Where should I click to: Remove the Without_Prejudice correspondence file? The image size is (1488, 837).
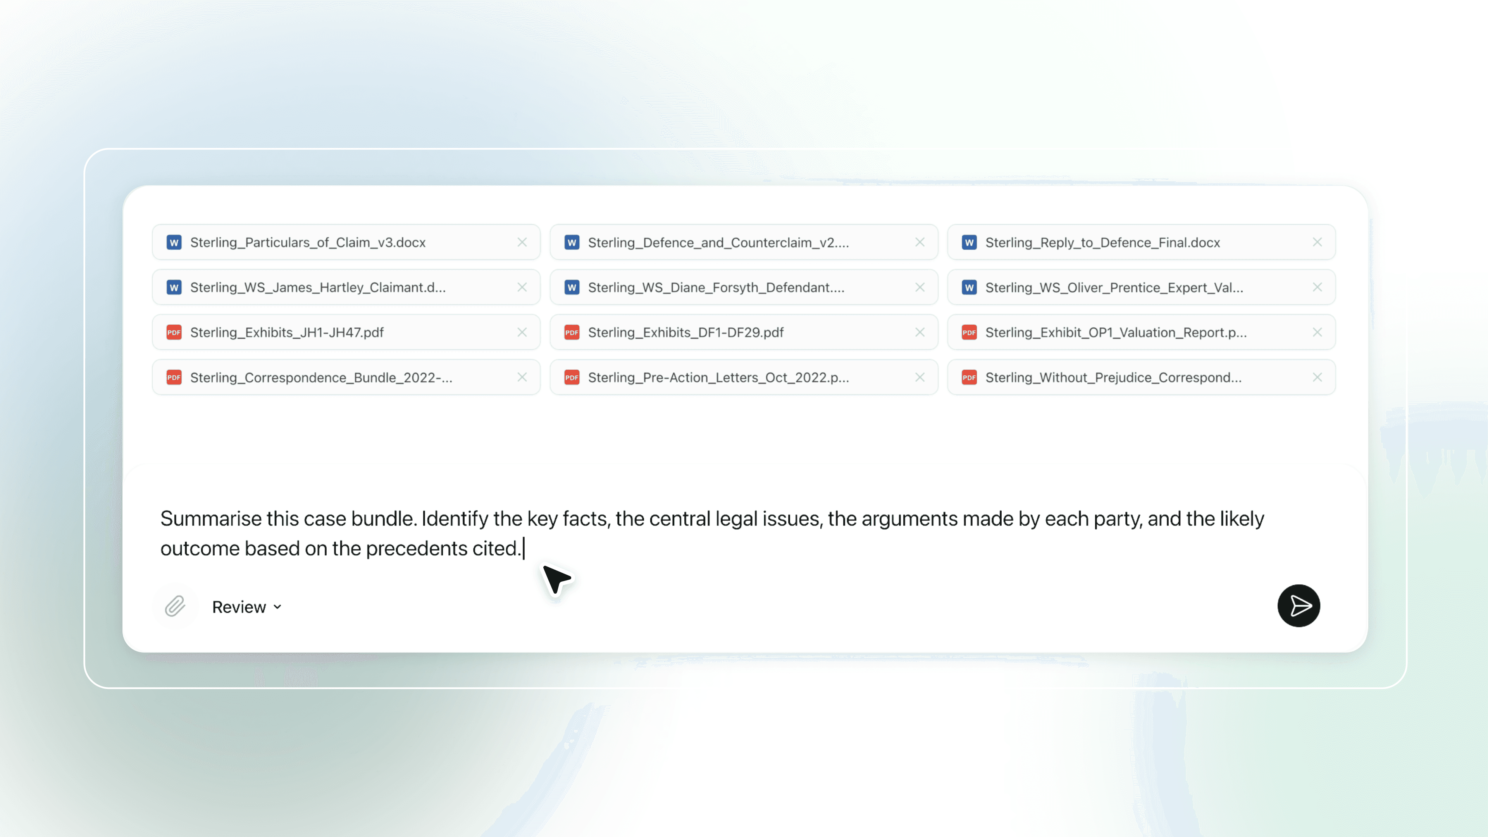(1317, 377)
